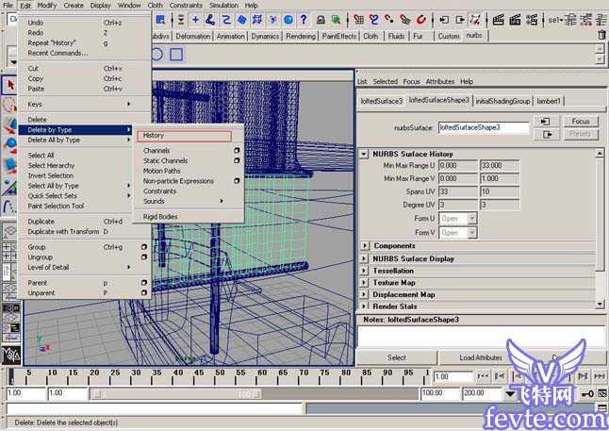This screenshot has width=609, height=431.
Task: Expand the Displacement Map section
Action: tap(364, 294)
